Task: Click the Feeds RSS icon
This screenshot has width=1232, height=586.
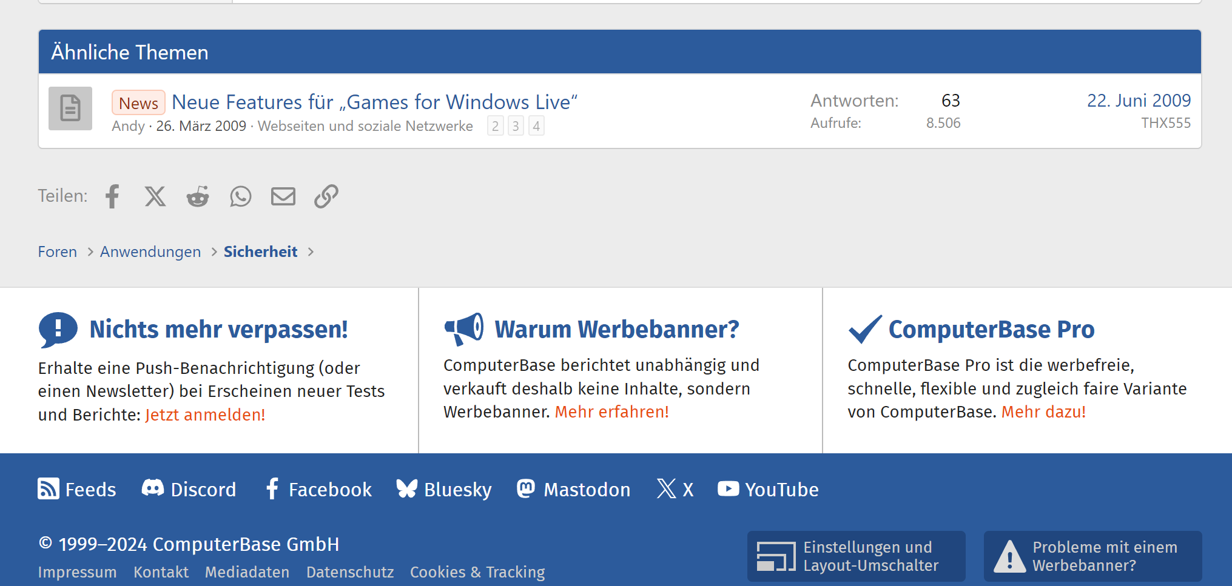Action: point(49,488)
